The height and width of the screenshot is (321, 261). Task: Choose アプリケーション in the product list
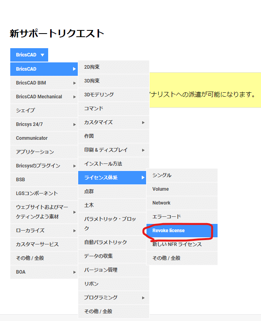[x=44, y=152]
